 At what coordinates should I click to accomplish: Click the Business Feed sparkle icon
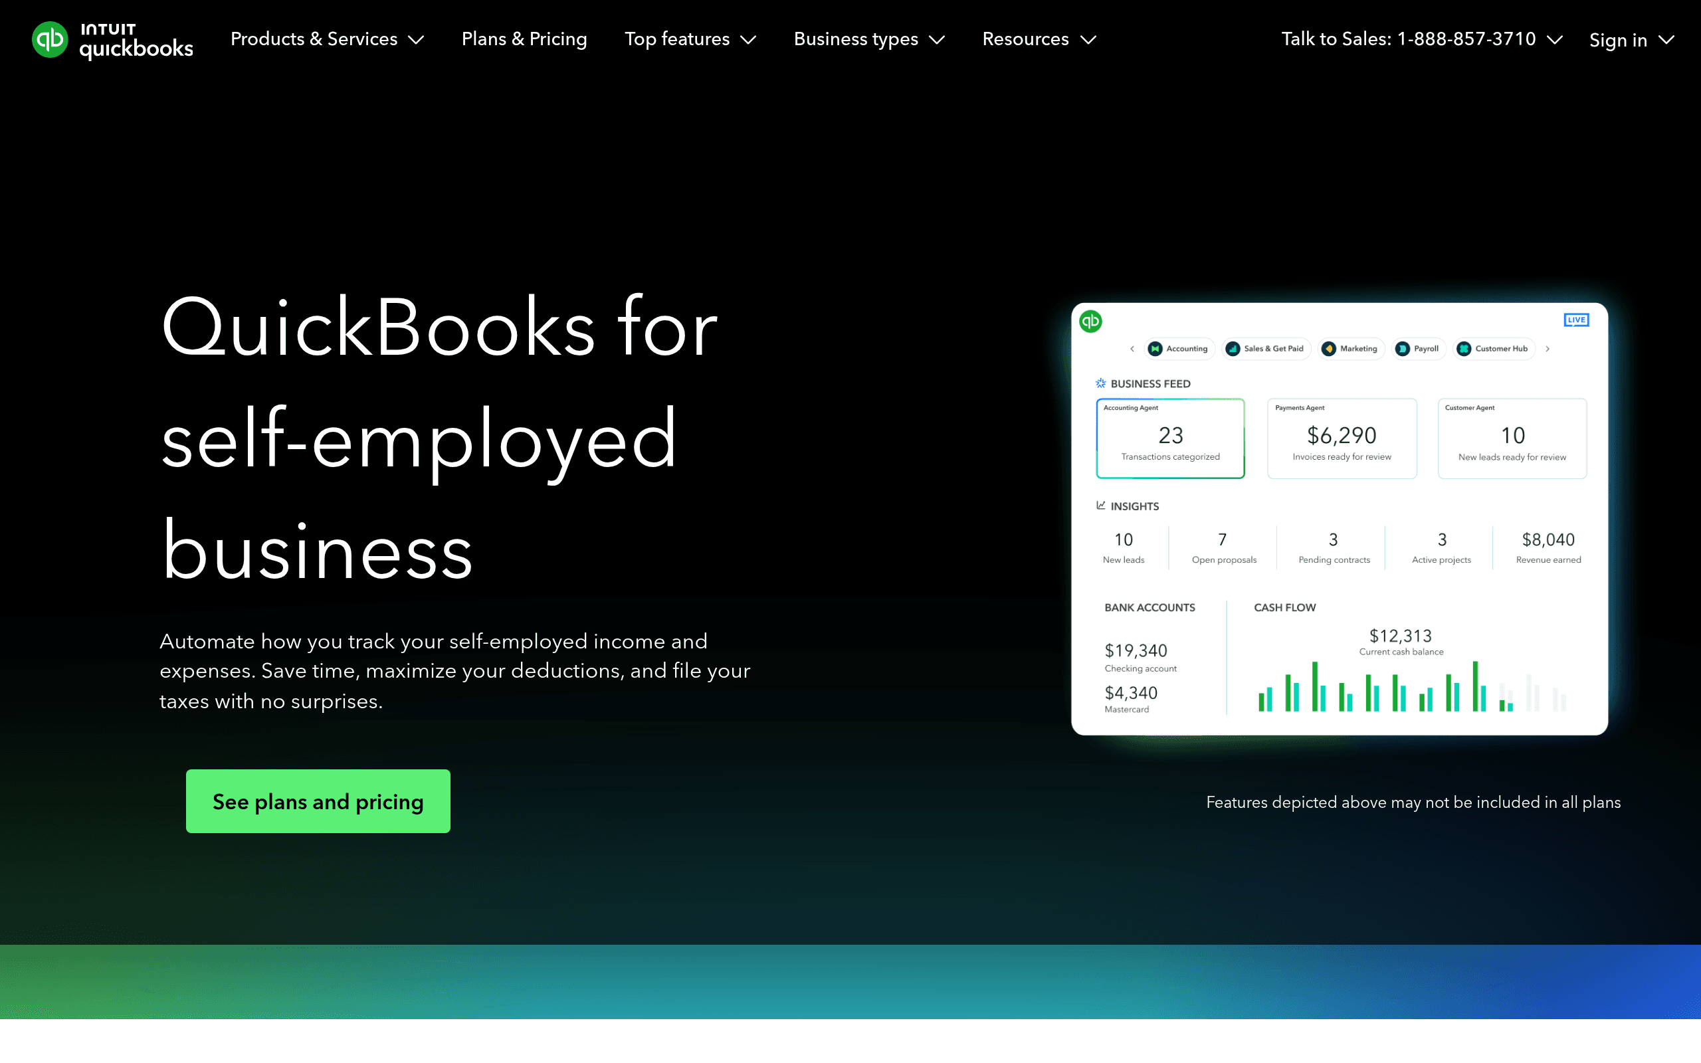tap(1101, 383)
